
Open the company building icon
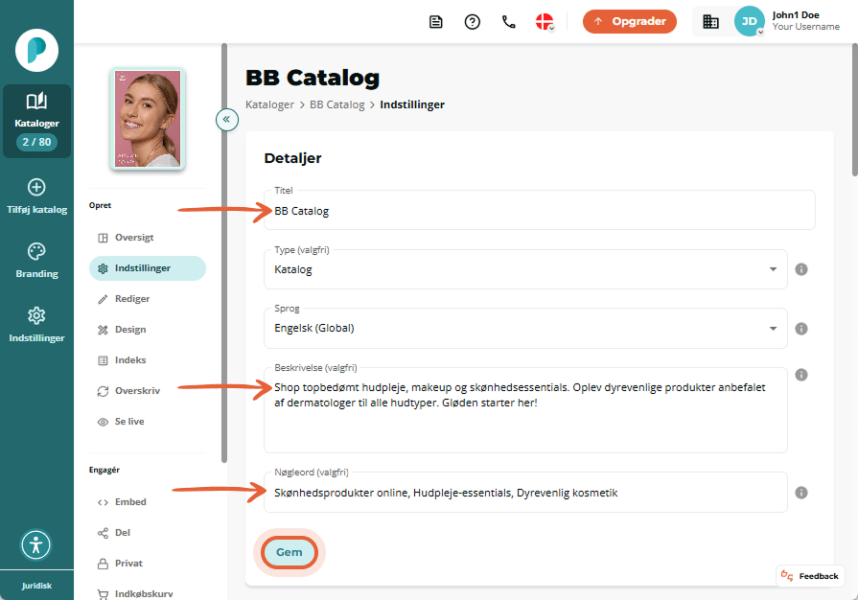tap(710, 22)
